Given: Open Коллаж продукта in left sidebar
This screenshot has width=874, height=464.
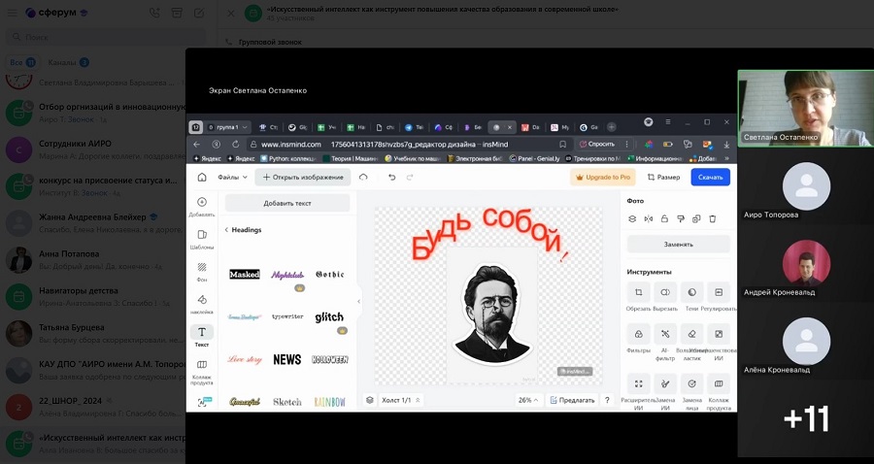Looking at the screenshot, I should (202, 372).
